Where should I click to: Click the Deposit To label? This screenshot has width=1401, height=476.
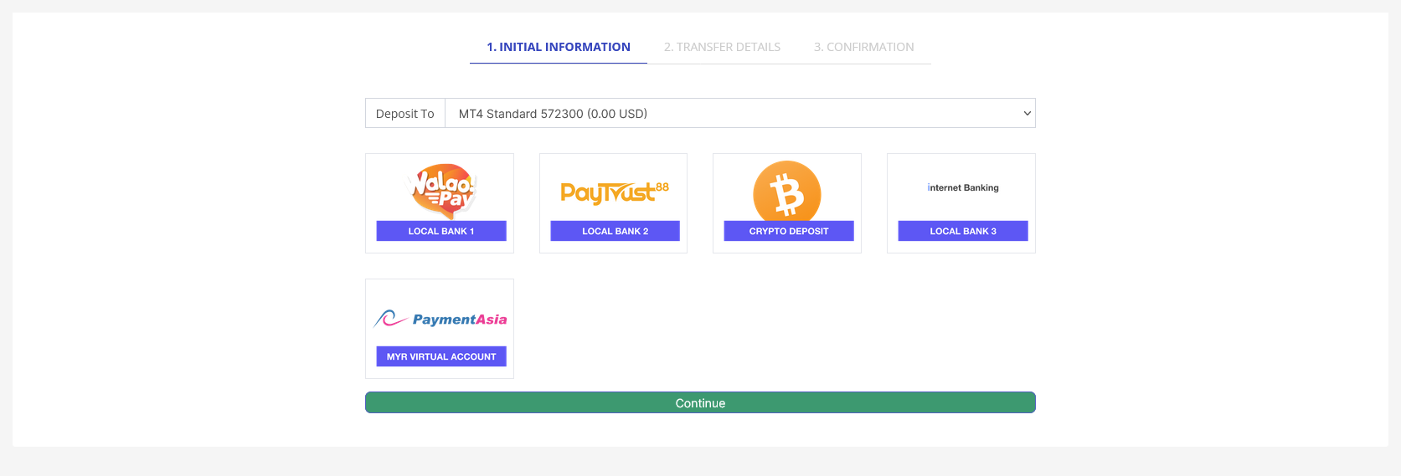405,113
